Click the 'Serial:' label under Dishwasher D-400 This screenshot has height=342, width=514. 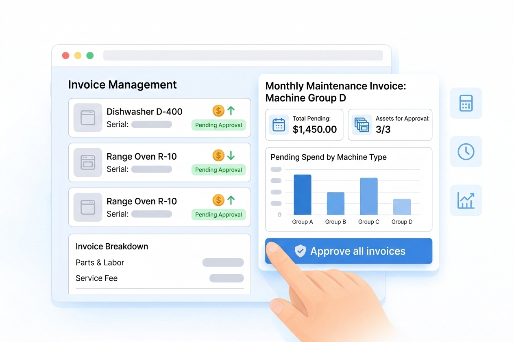pyautogui.click(x=118, y=124)
